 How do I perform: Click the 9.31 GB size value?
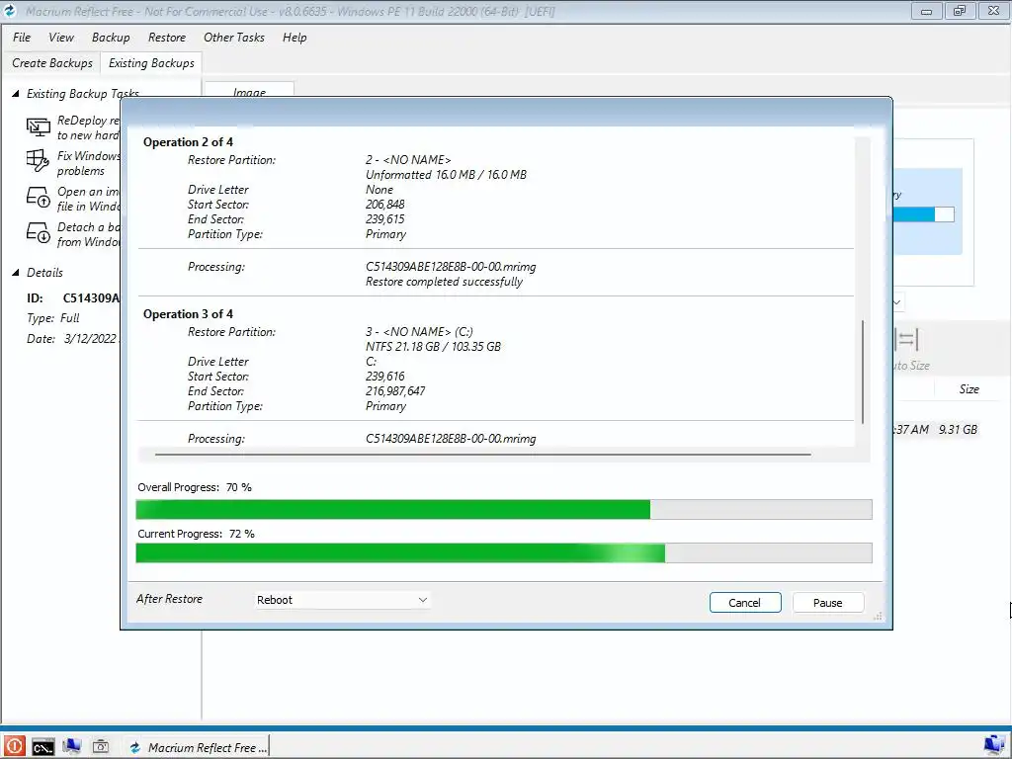(958, 430)
